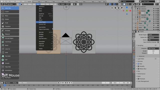Screen dimensions: 160x90
Task: Jump to the timeline end frame
Action: [x=71, y=83]
